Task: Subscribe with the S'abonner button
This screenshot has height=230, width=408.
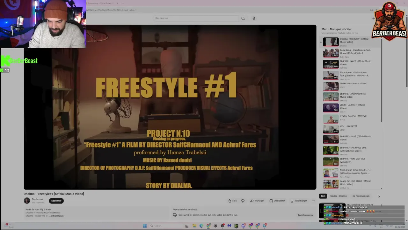Action: click(x=56, y=201)
